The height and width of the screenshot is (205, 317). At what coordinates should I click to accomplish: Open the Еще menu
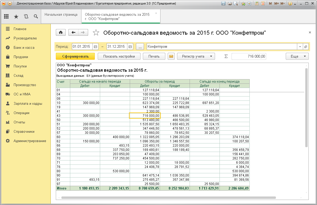[x=297, y=56]
